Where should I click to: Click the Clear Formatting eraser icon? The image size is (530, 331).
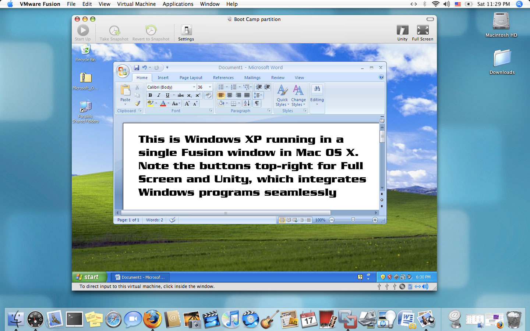click(208, 95)
